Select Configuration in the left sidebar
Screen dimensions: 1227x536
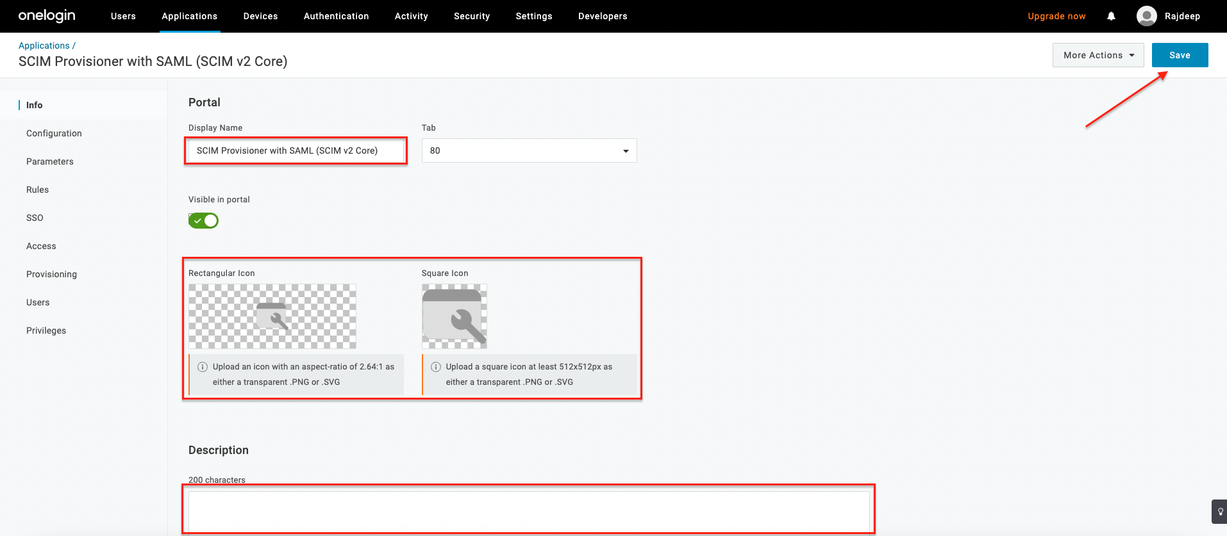(x=54, y=133)
